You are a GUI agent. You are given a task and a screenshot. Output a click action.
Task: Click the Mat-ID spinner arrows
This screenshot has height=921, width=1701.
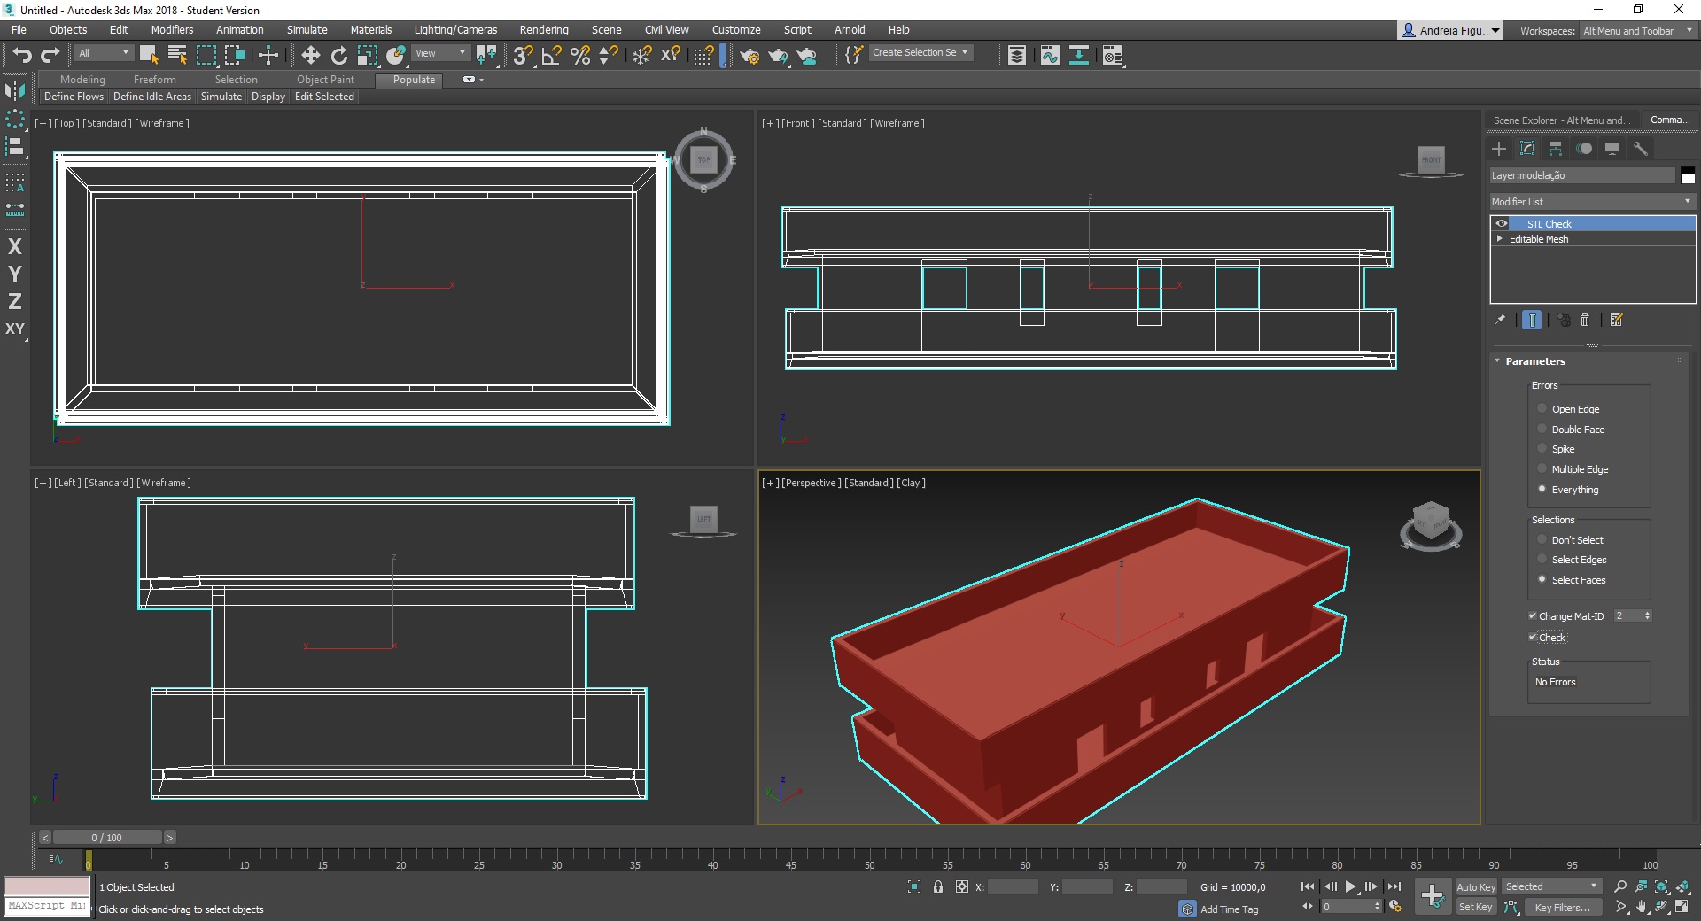click(1647, 615)
